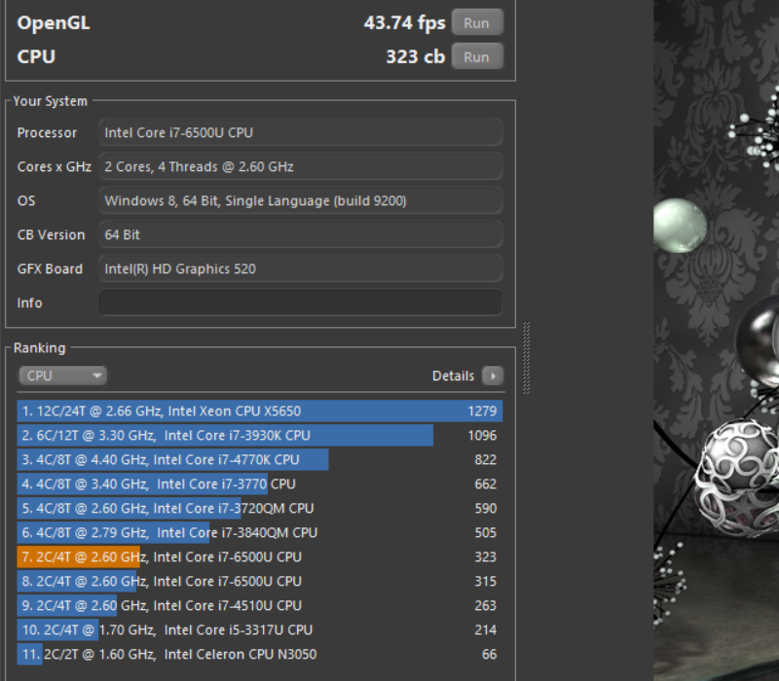This screenshot has width=779, height=681.
Task: Click the rendered scene preview image
Action: [x=716, y=340]
